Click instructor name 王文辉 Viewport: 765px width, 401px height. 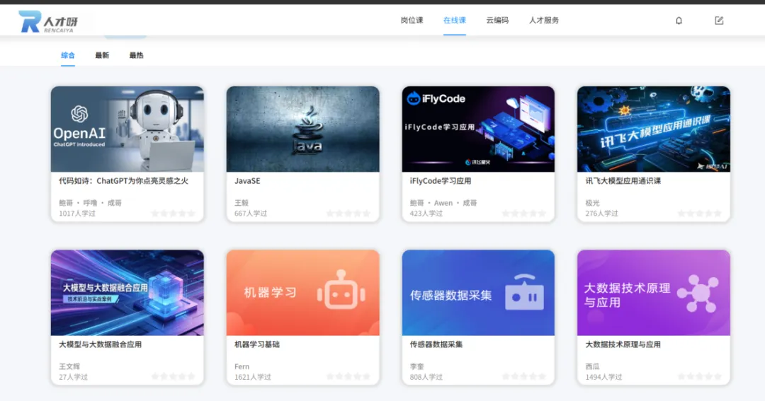(69, 366)
